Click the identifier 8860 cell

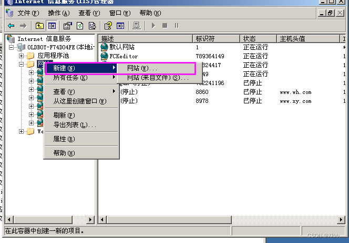pyautogui.click(x=202, y=92)
